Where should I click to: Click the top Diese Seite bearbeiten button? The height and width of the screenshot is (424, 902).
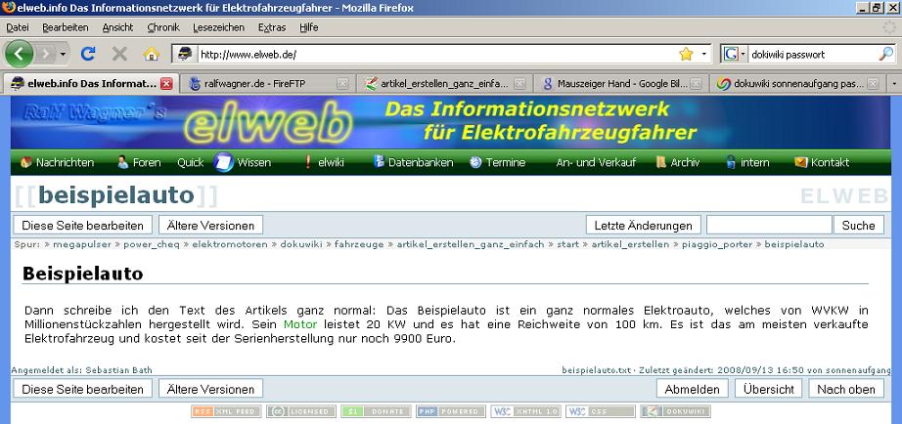(82, 225)
